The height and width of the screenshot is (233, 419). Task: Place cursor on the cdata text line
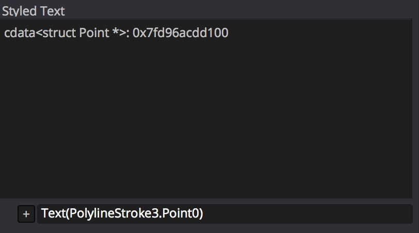point(116,33)
